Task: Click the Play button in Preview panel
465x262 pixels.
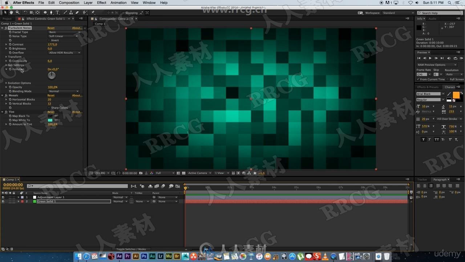Action: pos(430,58)
